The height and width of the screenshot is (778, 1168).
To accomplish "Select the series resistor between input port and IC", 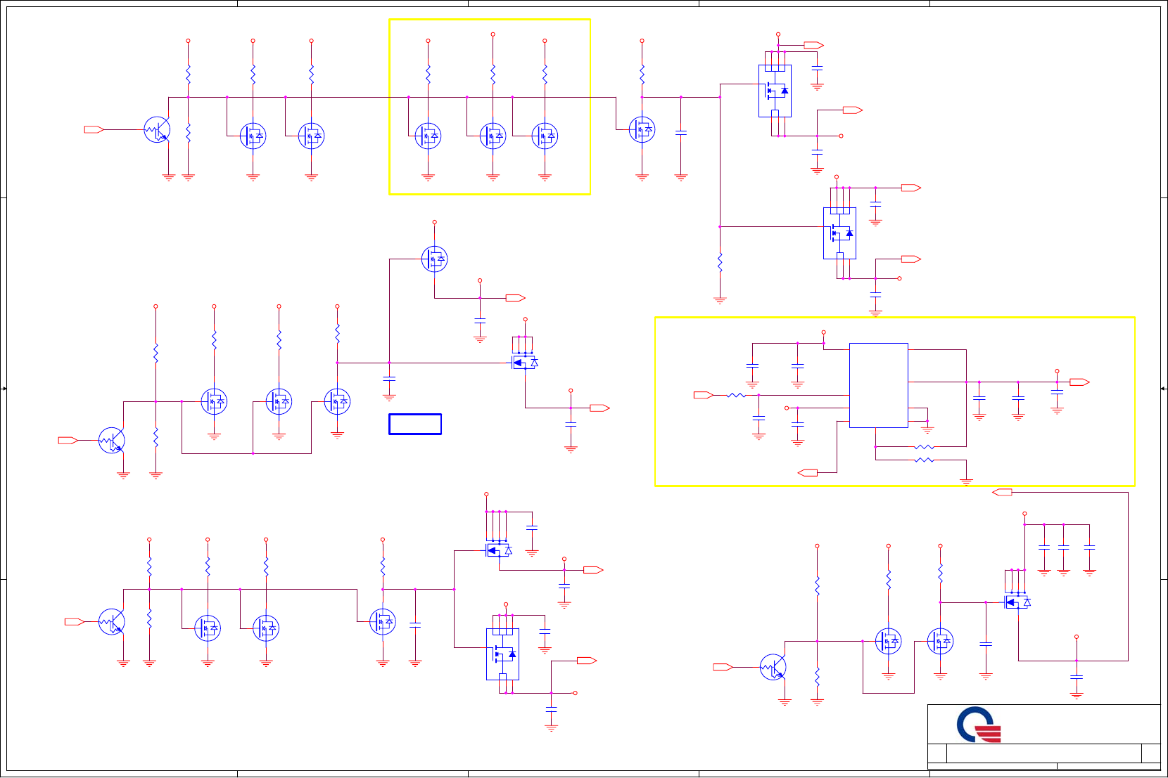I will click(736, 395).
